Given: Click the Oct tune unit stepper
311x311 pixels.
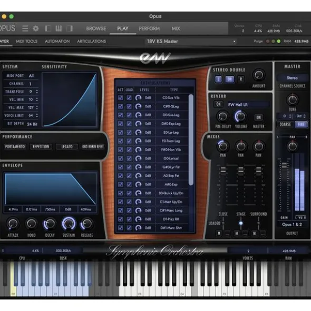Looking at the screenshot, I should pyautogui.click(x=305, y=116).
